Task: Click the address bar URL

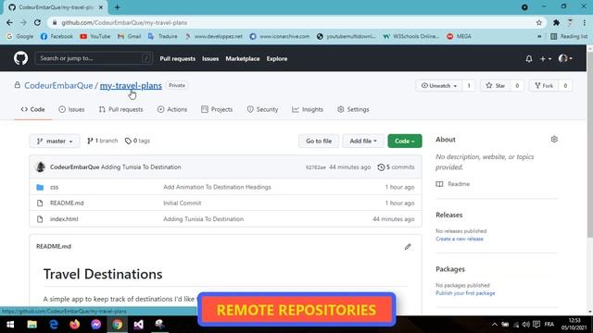Action: coord(124,22)
